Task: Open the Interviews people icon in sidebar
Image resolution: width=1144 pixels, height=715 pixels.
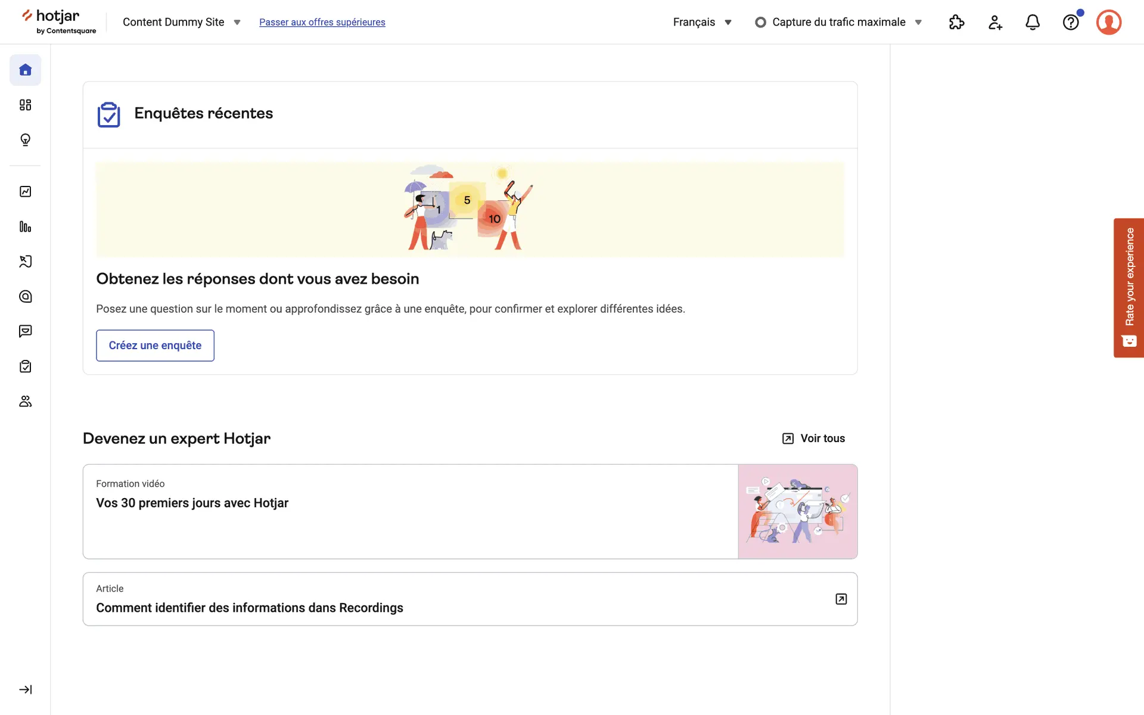Action: coord(25,401)
